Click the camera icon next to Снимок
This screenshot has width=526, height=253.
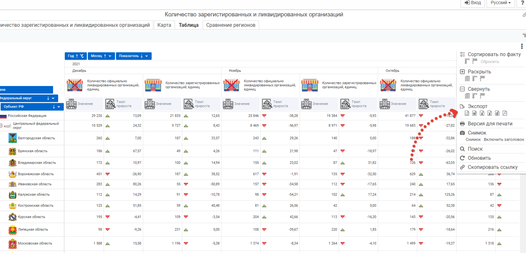point(462,133)
